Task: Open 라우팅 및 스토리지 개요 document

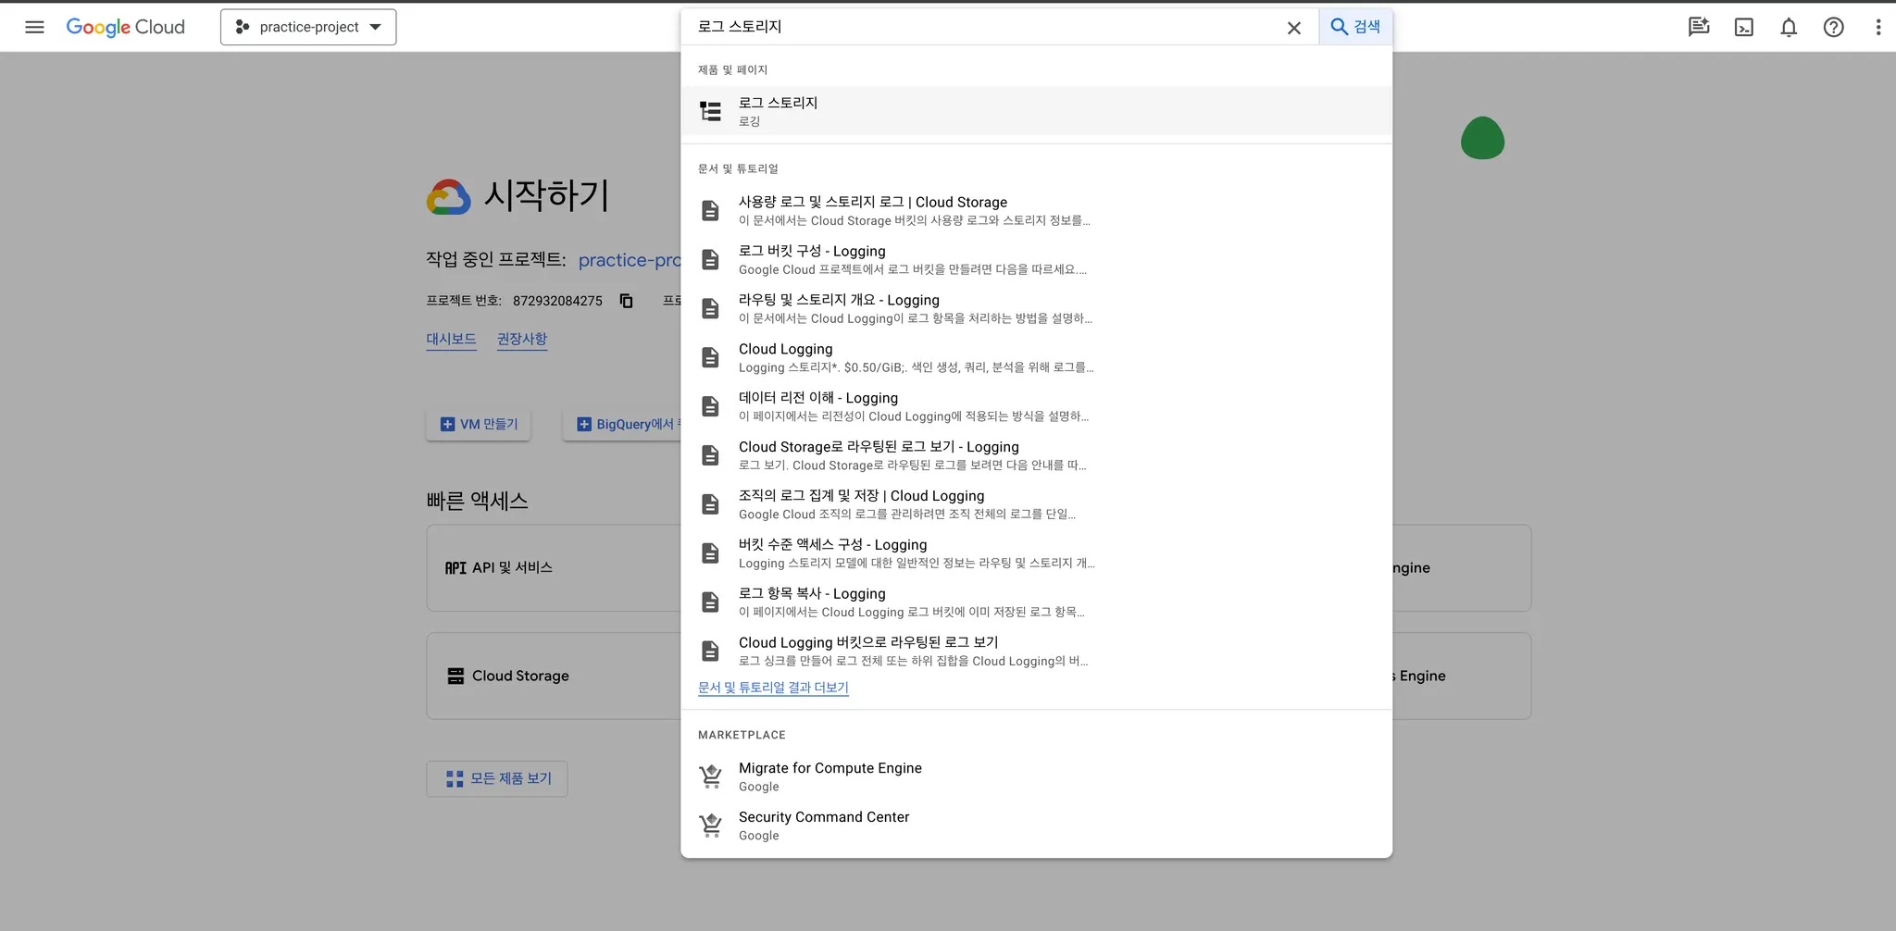Action: point(1036,308)
